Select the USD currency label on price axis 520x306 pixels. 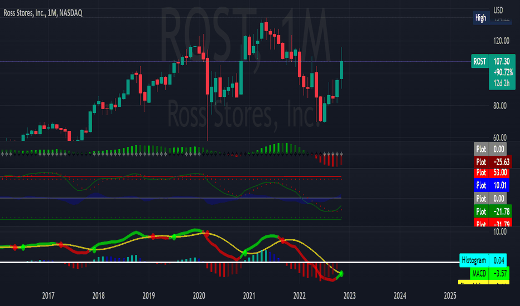click(498, 10)
